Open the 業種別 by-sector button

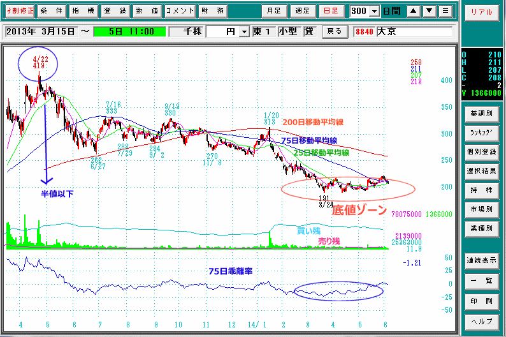(482, 228)
